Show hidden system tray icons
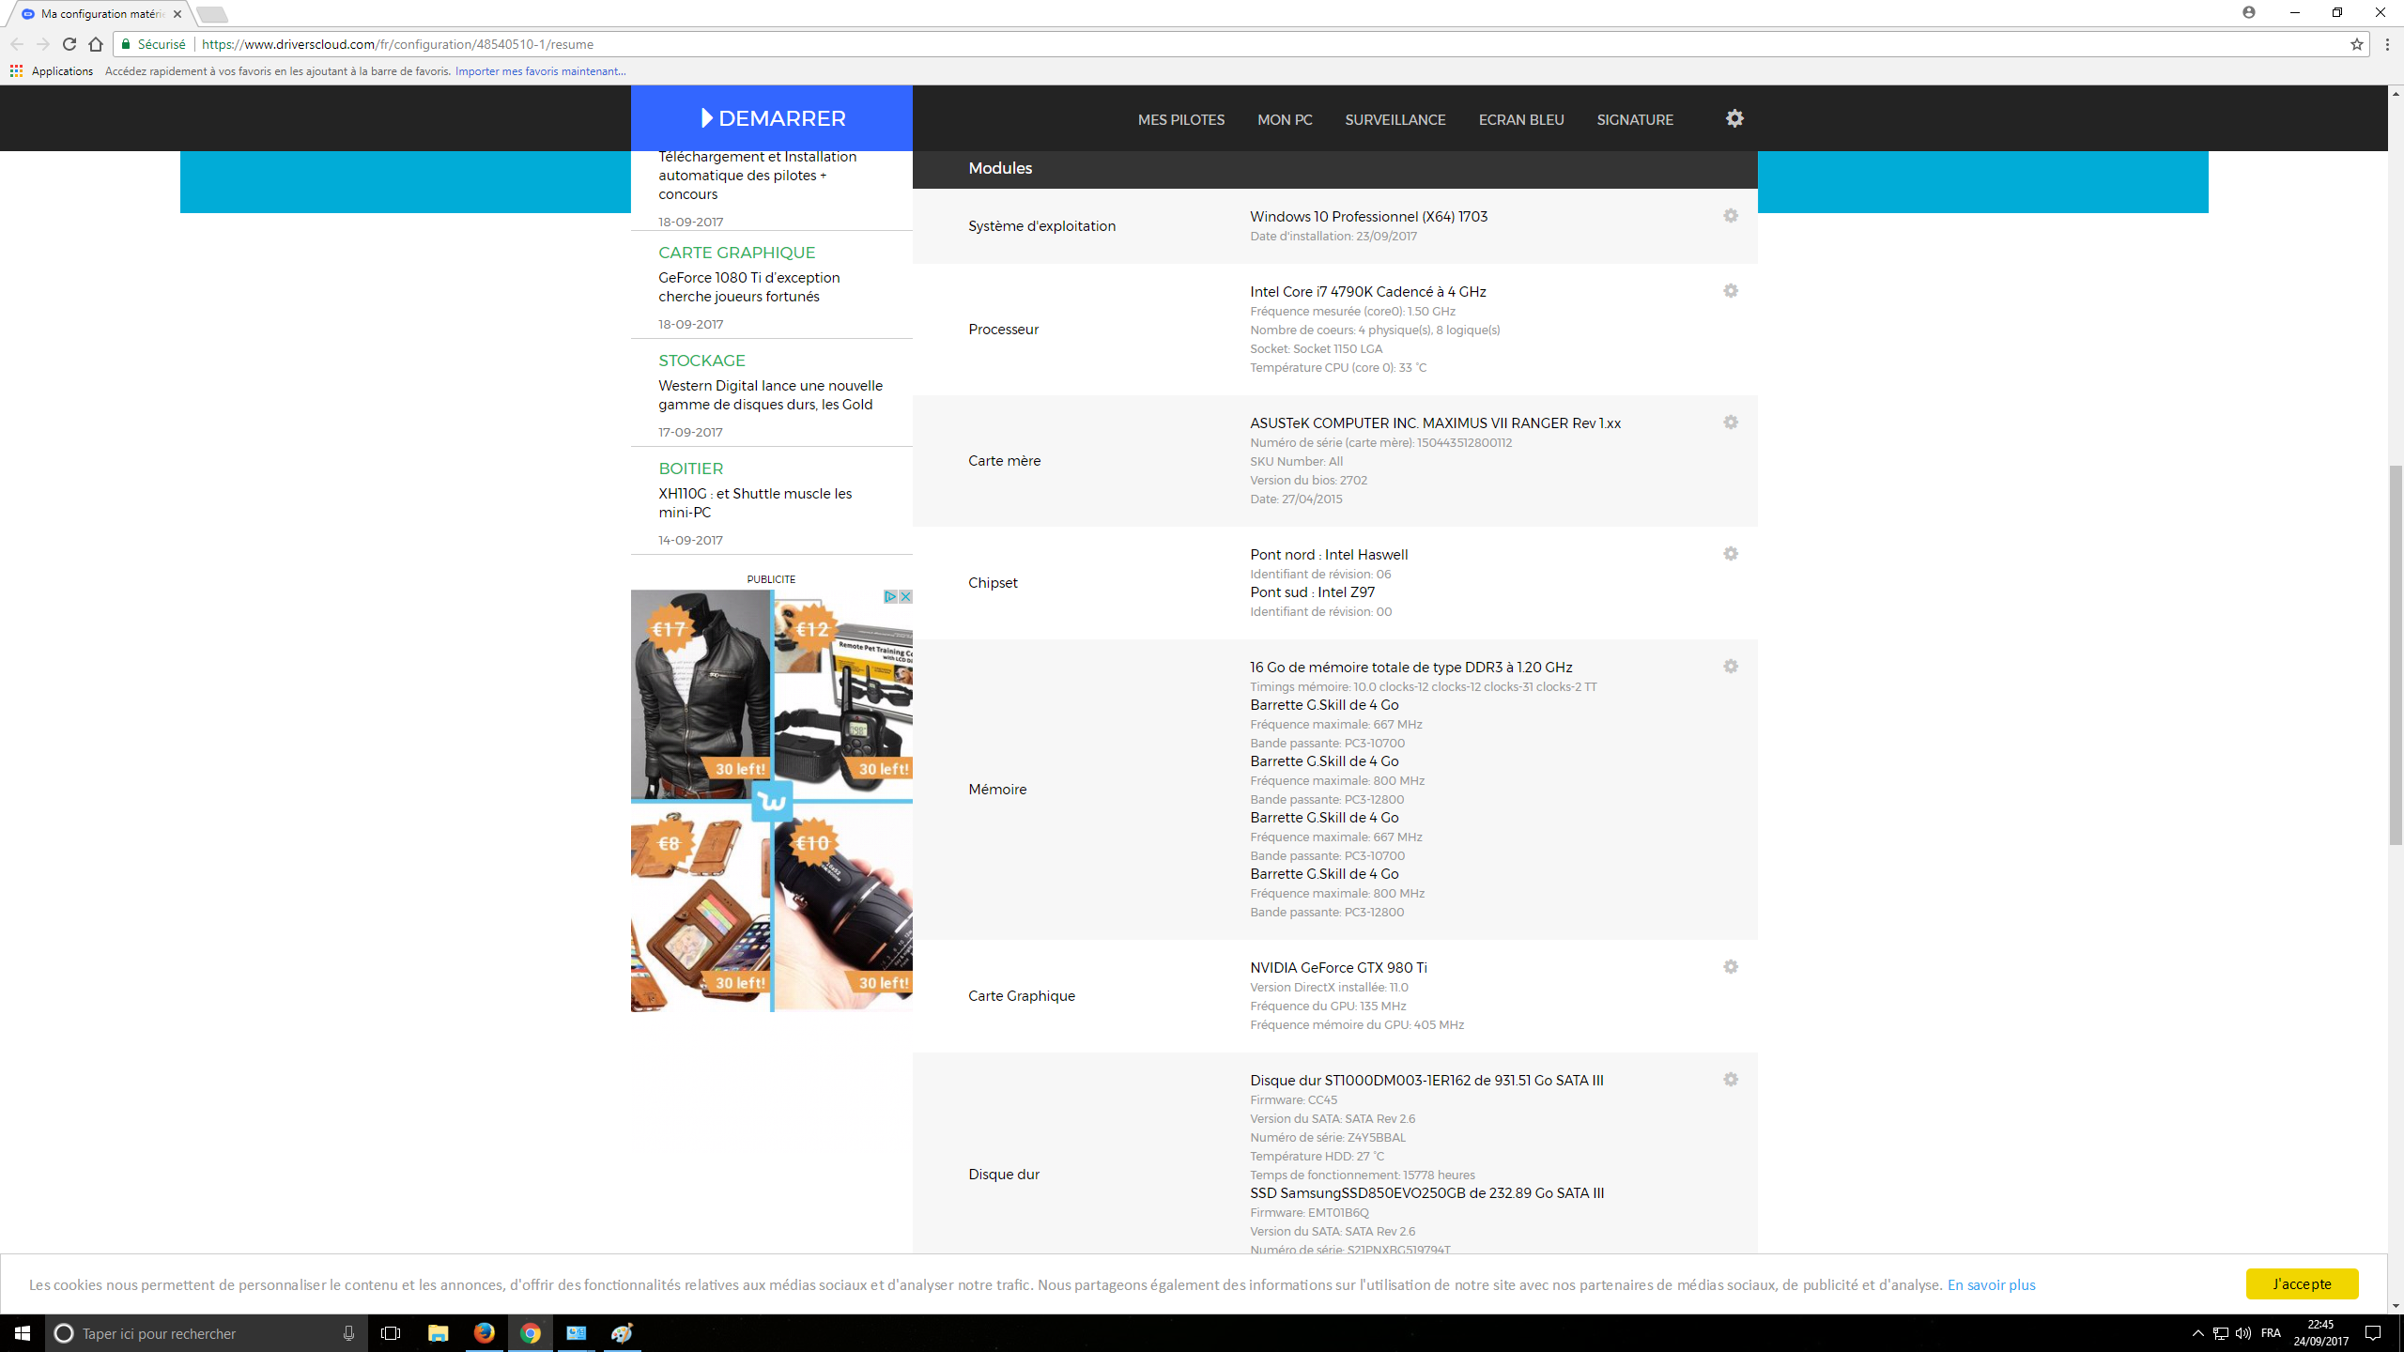Viewport: 2404px width, 1352px height. (2197, 1333)
